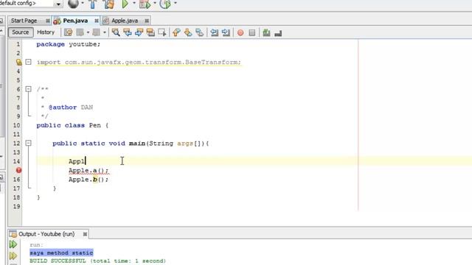Click the Re-run green arrows icon in Output
This screenshot has width=472, height=265.
(x=13, y=244)
